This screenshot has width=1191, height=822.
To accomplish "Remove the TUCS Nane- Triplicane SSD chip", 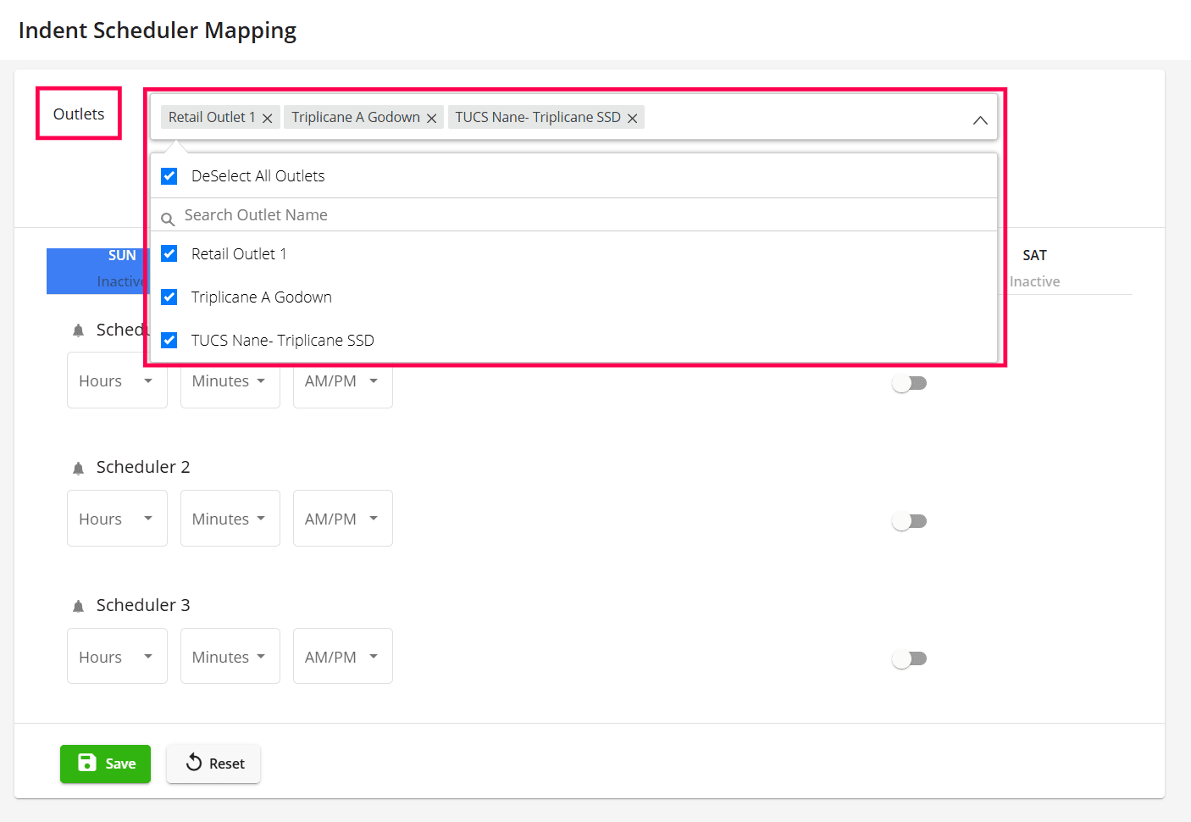I will click(x=632, y=119).
